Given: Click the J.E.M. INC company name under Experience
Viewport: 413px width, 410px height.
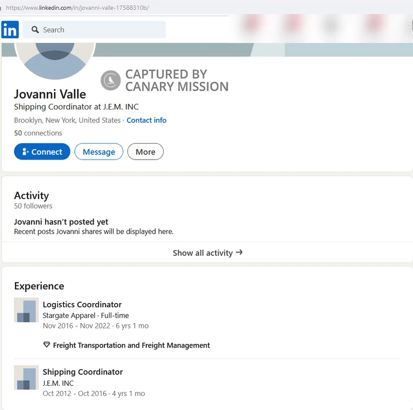Looking at the screenshot, I should (58, 383).
